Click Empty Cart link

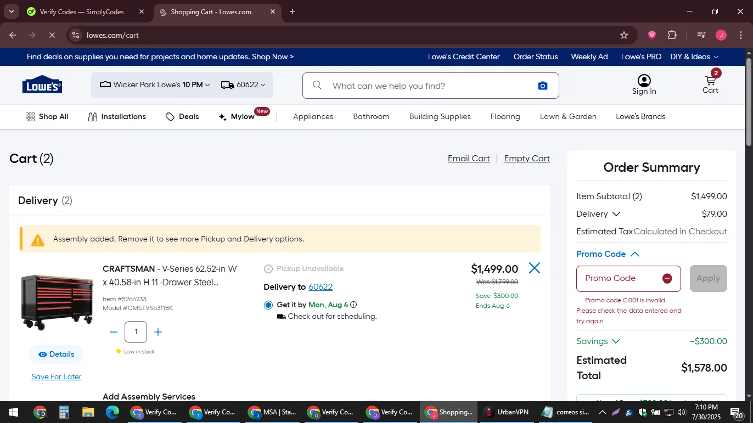point(527,159)
